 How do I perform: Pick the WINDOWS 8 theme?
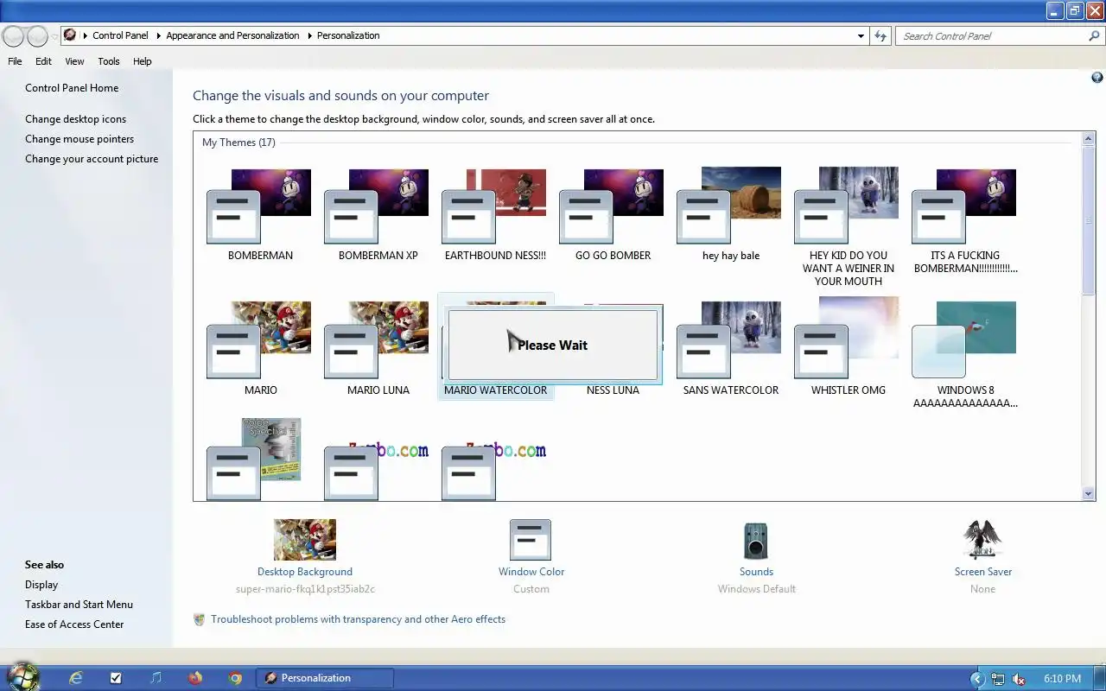click(965, 354)
